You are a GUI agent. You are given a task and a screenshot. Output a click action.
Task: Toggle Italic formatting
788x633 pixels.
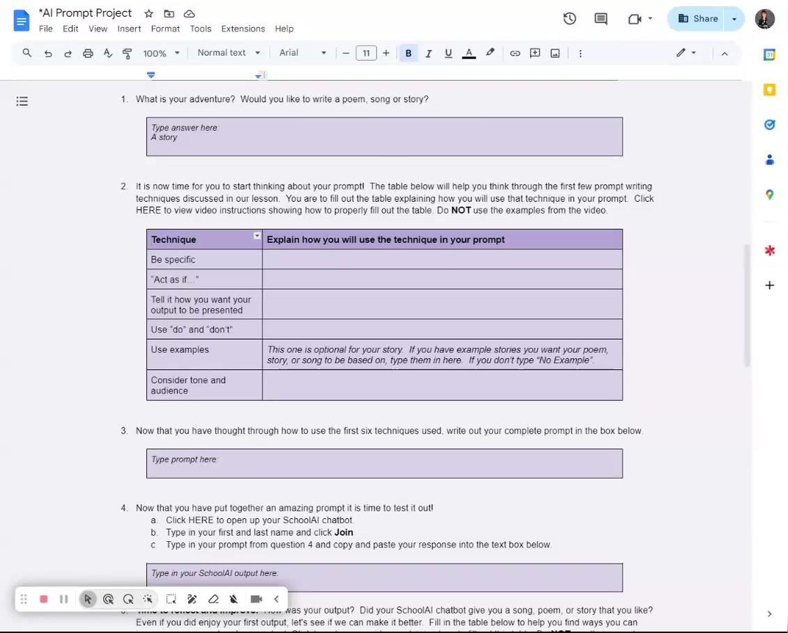pyautogui.click(x=428, y=53)
